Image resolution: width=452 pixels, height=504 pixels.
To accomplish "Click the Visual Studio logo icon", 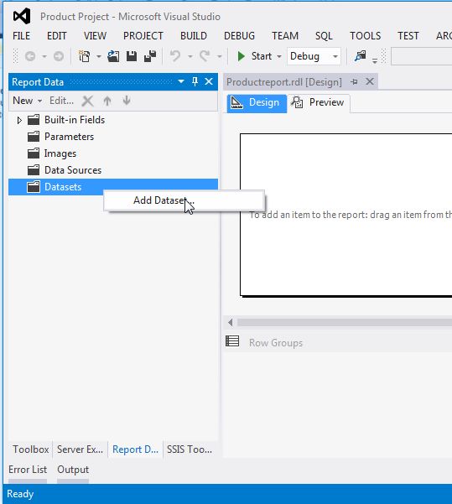I will tap(22, 16).
